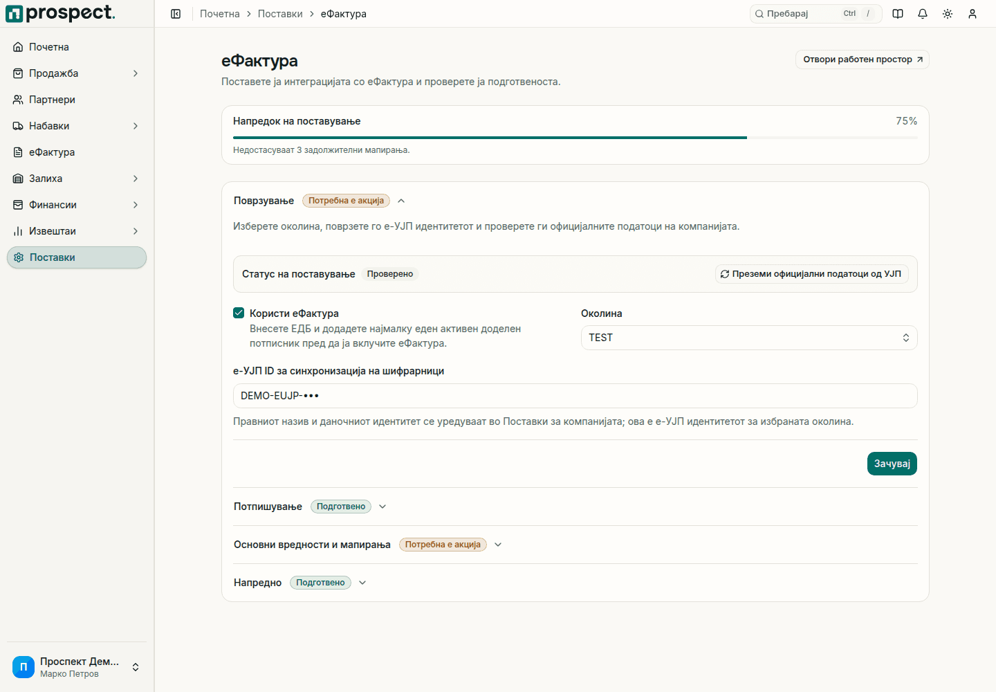Click the Пребарај search box

(816, 14)
